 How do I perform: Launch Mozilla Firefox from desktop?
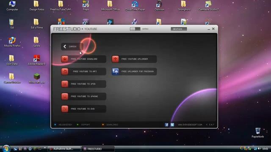click(12, 42)
